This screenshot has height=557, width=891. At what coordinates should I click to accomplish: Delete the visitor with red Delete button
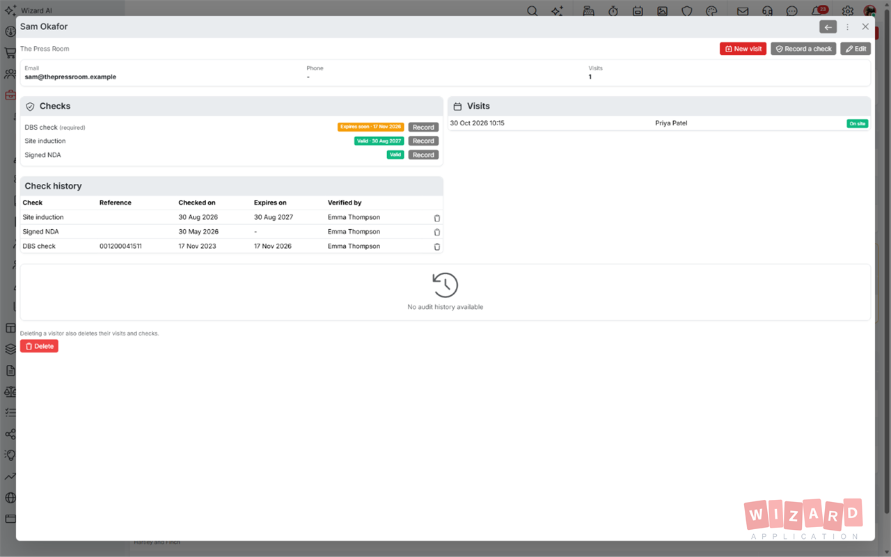(x=39, y=346)
